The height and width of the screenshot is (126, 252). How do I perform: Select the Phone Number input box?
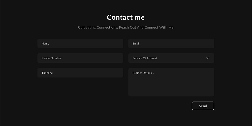[x=80, y=58]
